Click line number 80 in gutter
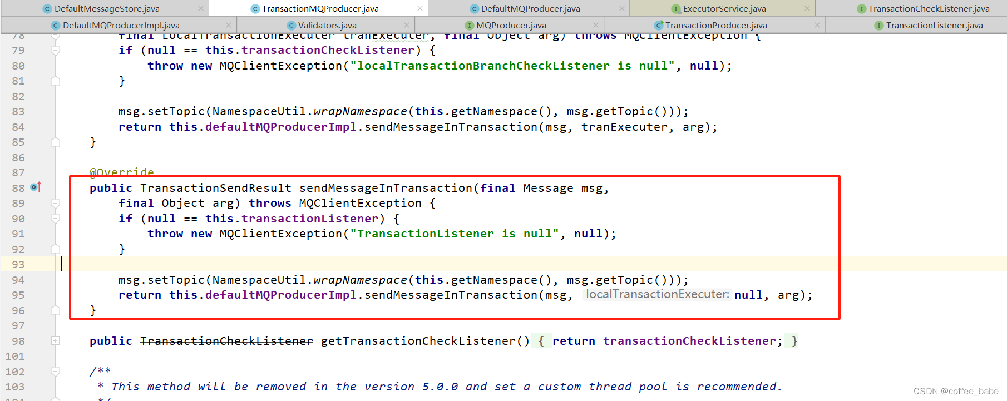 pos(18,66)
